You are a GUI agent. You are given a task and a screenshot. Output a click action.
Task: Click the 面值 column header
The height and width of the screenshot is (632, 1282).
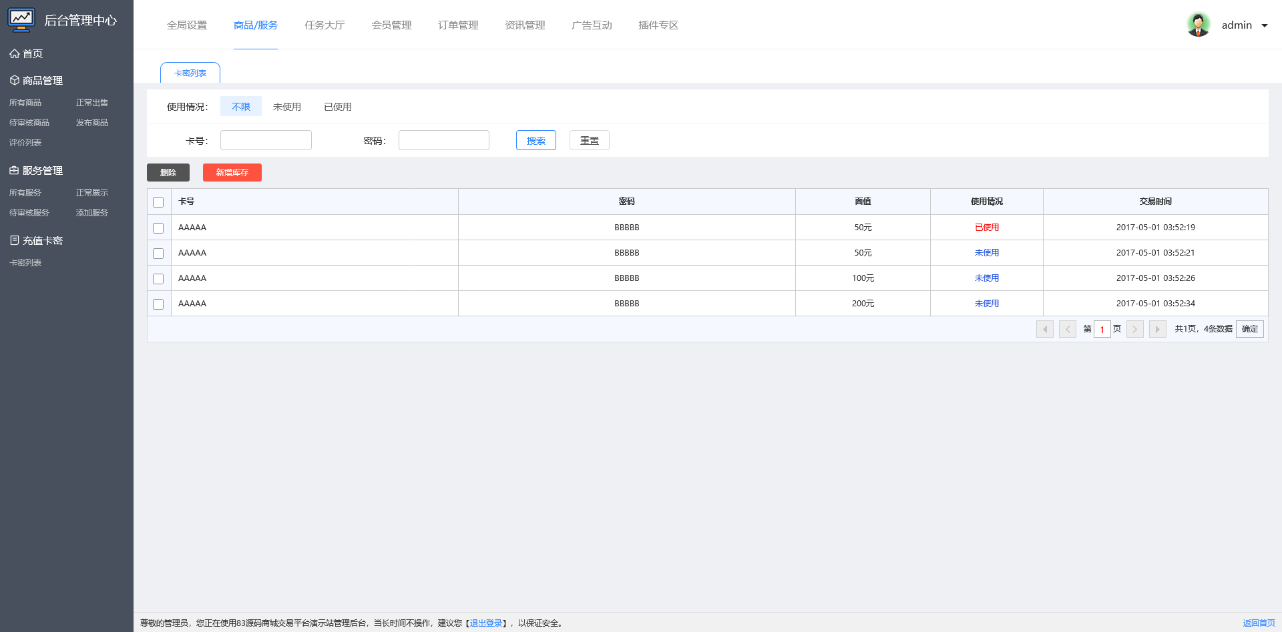coord(863,202)
